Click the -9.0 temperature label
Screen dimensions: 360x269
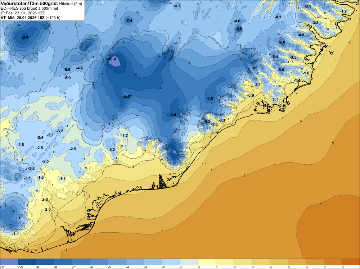[173, 115]
